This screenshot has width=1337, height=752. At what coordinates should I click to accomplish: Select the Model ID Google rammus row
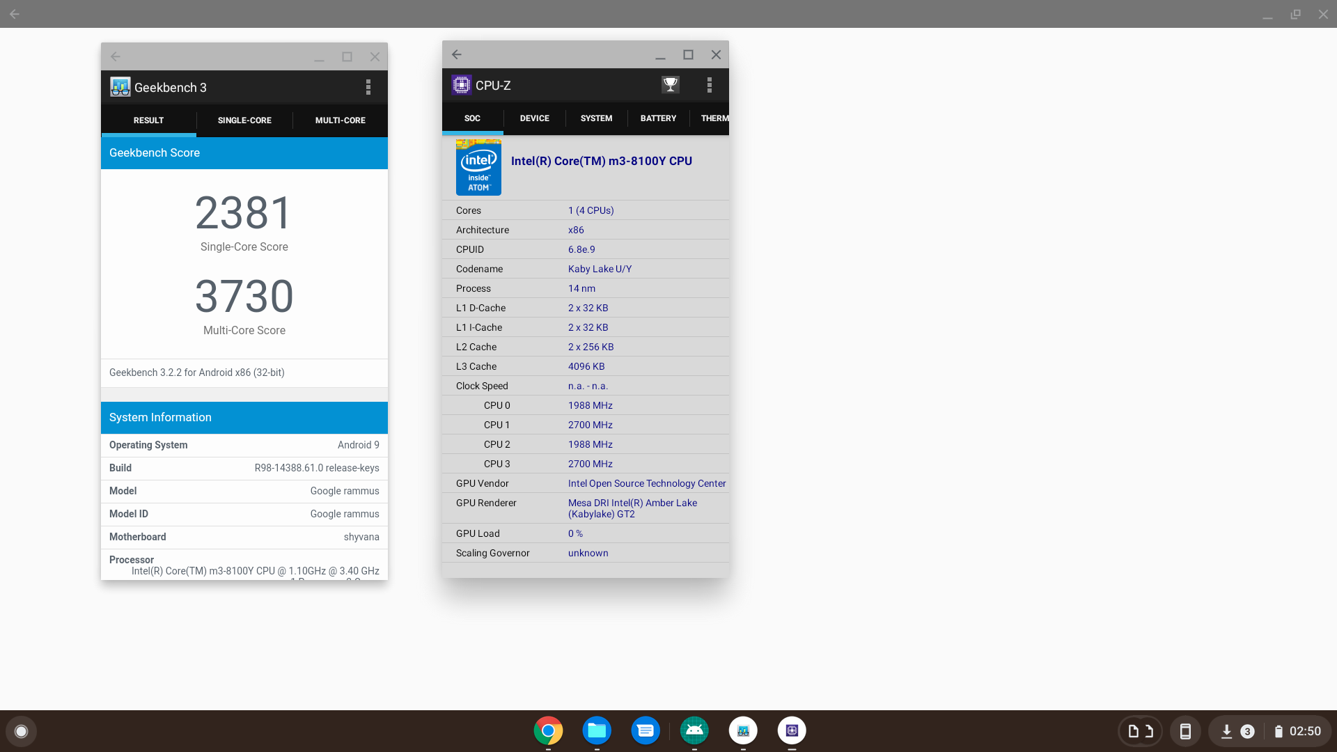pyautogui.click(x=244, y=515)
